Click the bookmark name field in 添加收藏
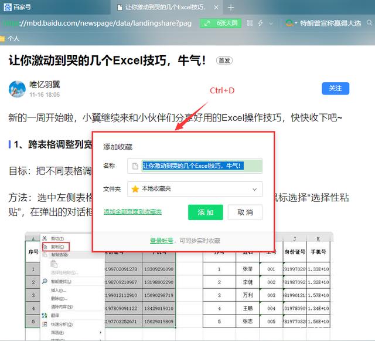The height and width of the screenshot is (341, 375). (195, 166)
